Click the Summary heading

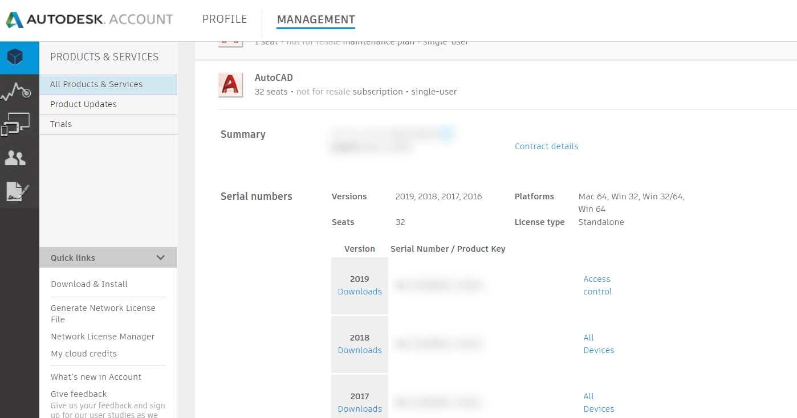(x=243, y=134)
